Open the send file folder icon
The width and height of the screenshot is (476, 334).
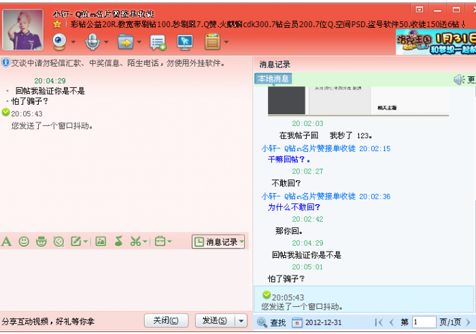coord(126,42)
